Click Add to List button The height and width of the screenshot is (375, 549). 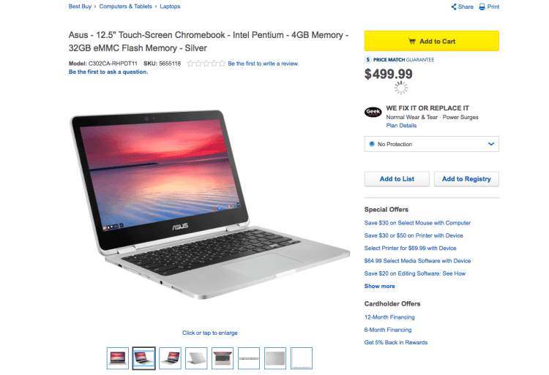[397, 179]
